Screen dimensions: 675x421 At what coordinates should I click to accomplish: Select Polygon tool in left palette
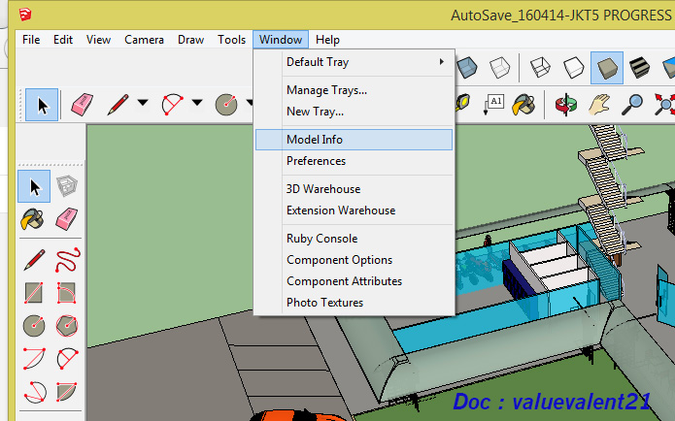coord(67,326)
